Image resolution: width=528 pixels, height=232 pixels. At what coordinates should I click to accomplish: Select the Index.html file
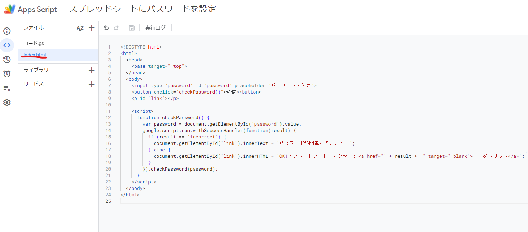pos(33,55)
